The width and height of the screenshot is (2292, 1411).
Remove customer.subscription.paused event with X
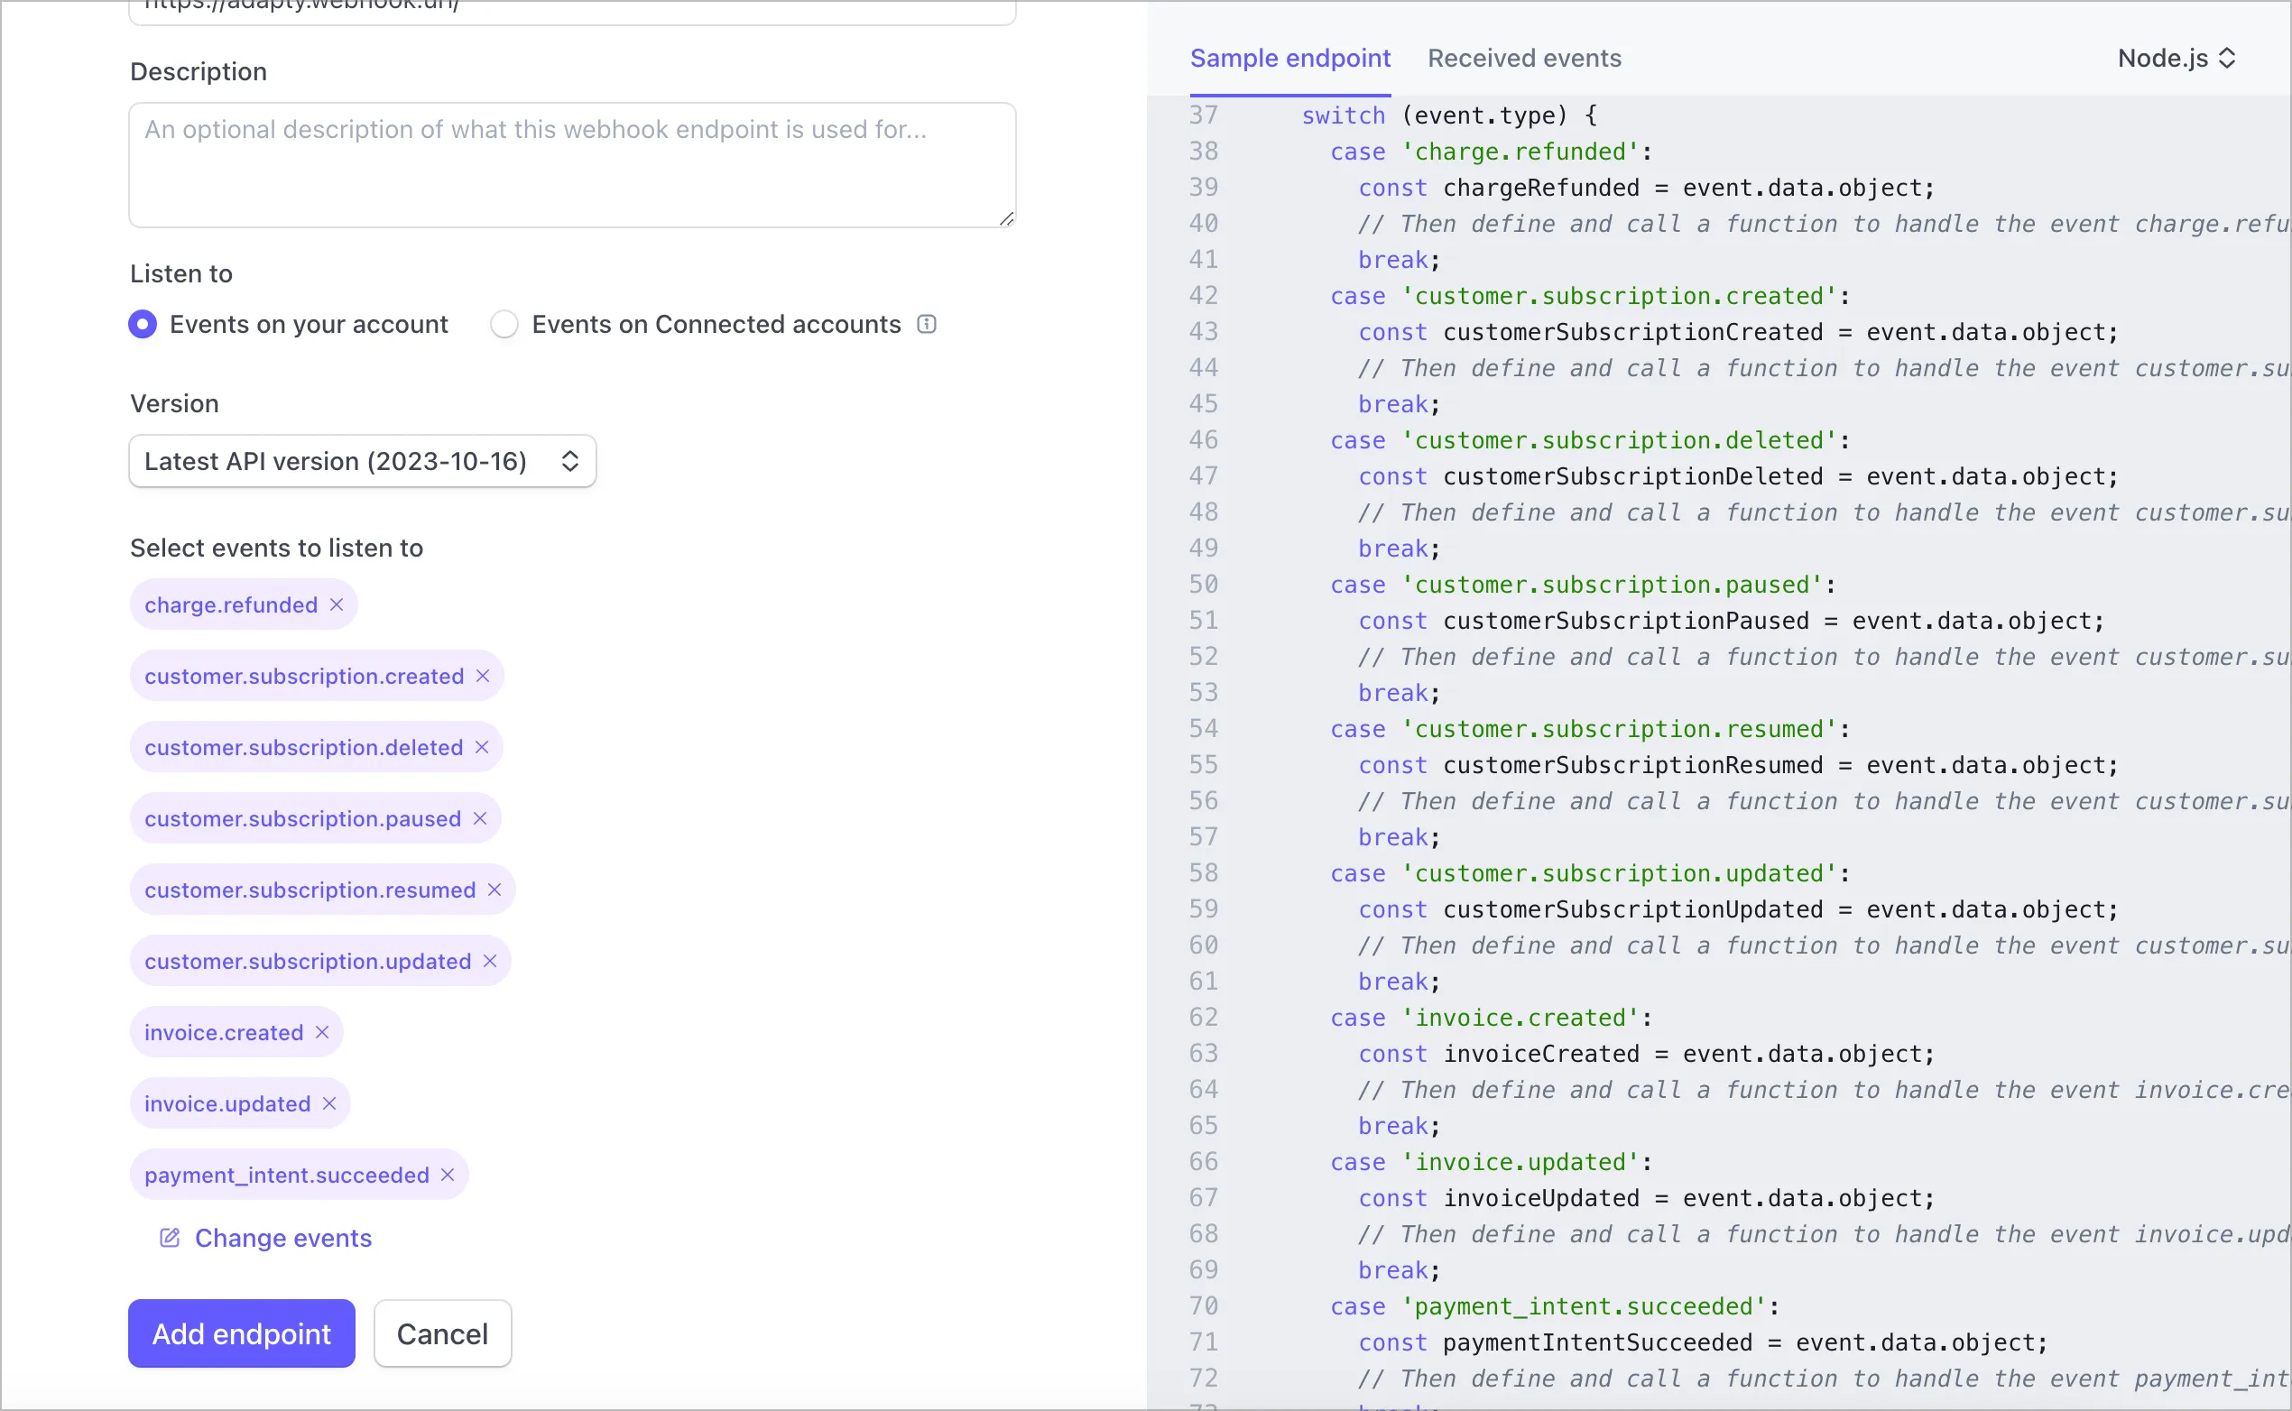(480, 818)
